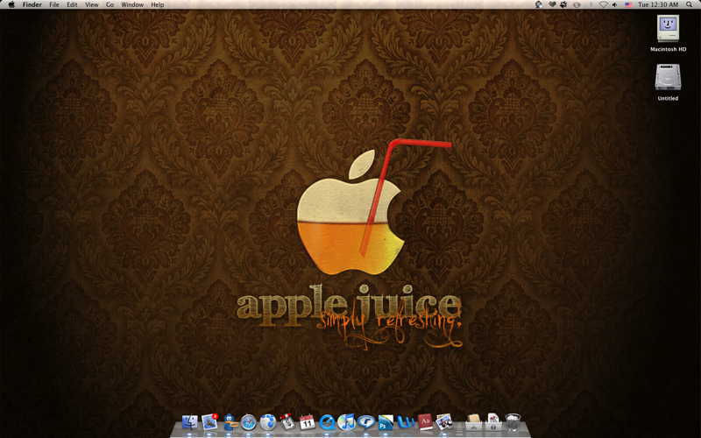
Task: Open the Apple menu
Action: [11, 4]
